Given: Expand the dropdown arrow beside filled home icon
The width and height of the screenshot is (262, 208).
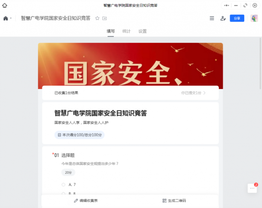Looking at the screenshot, I should click(x=11, y=18).
